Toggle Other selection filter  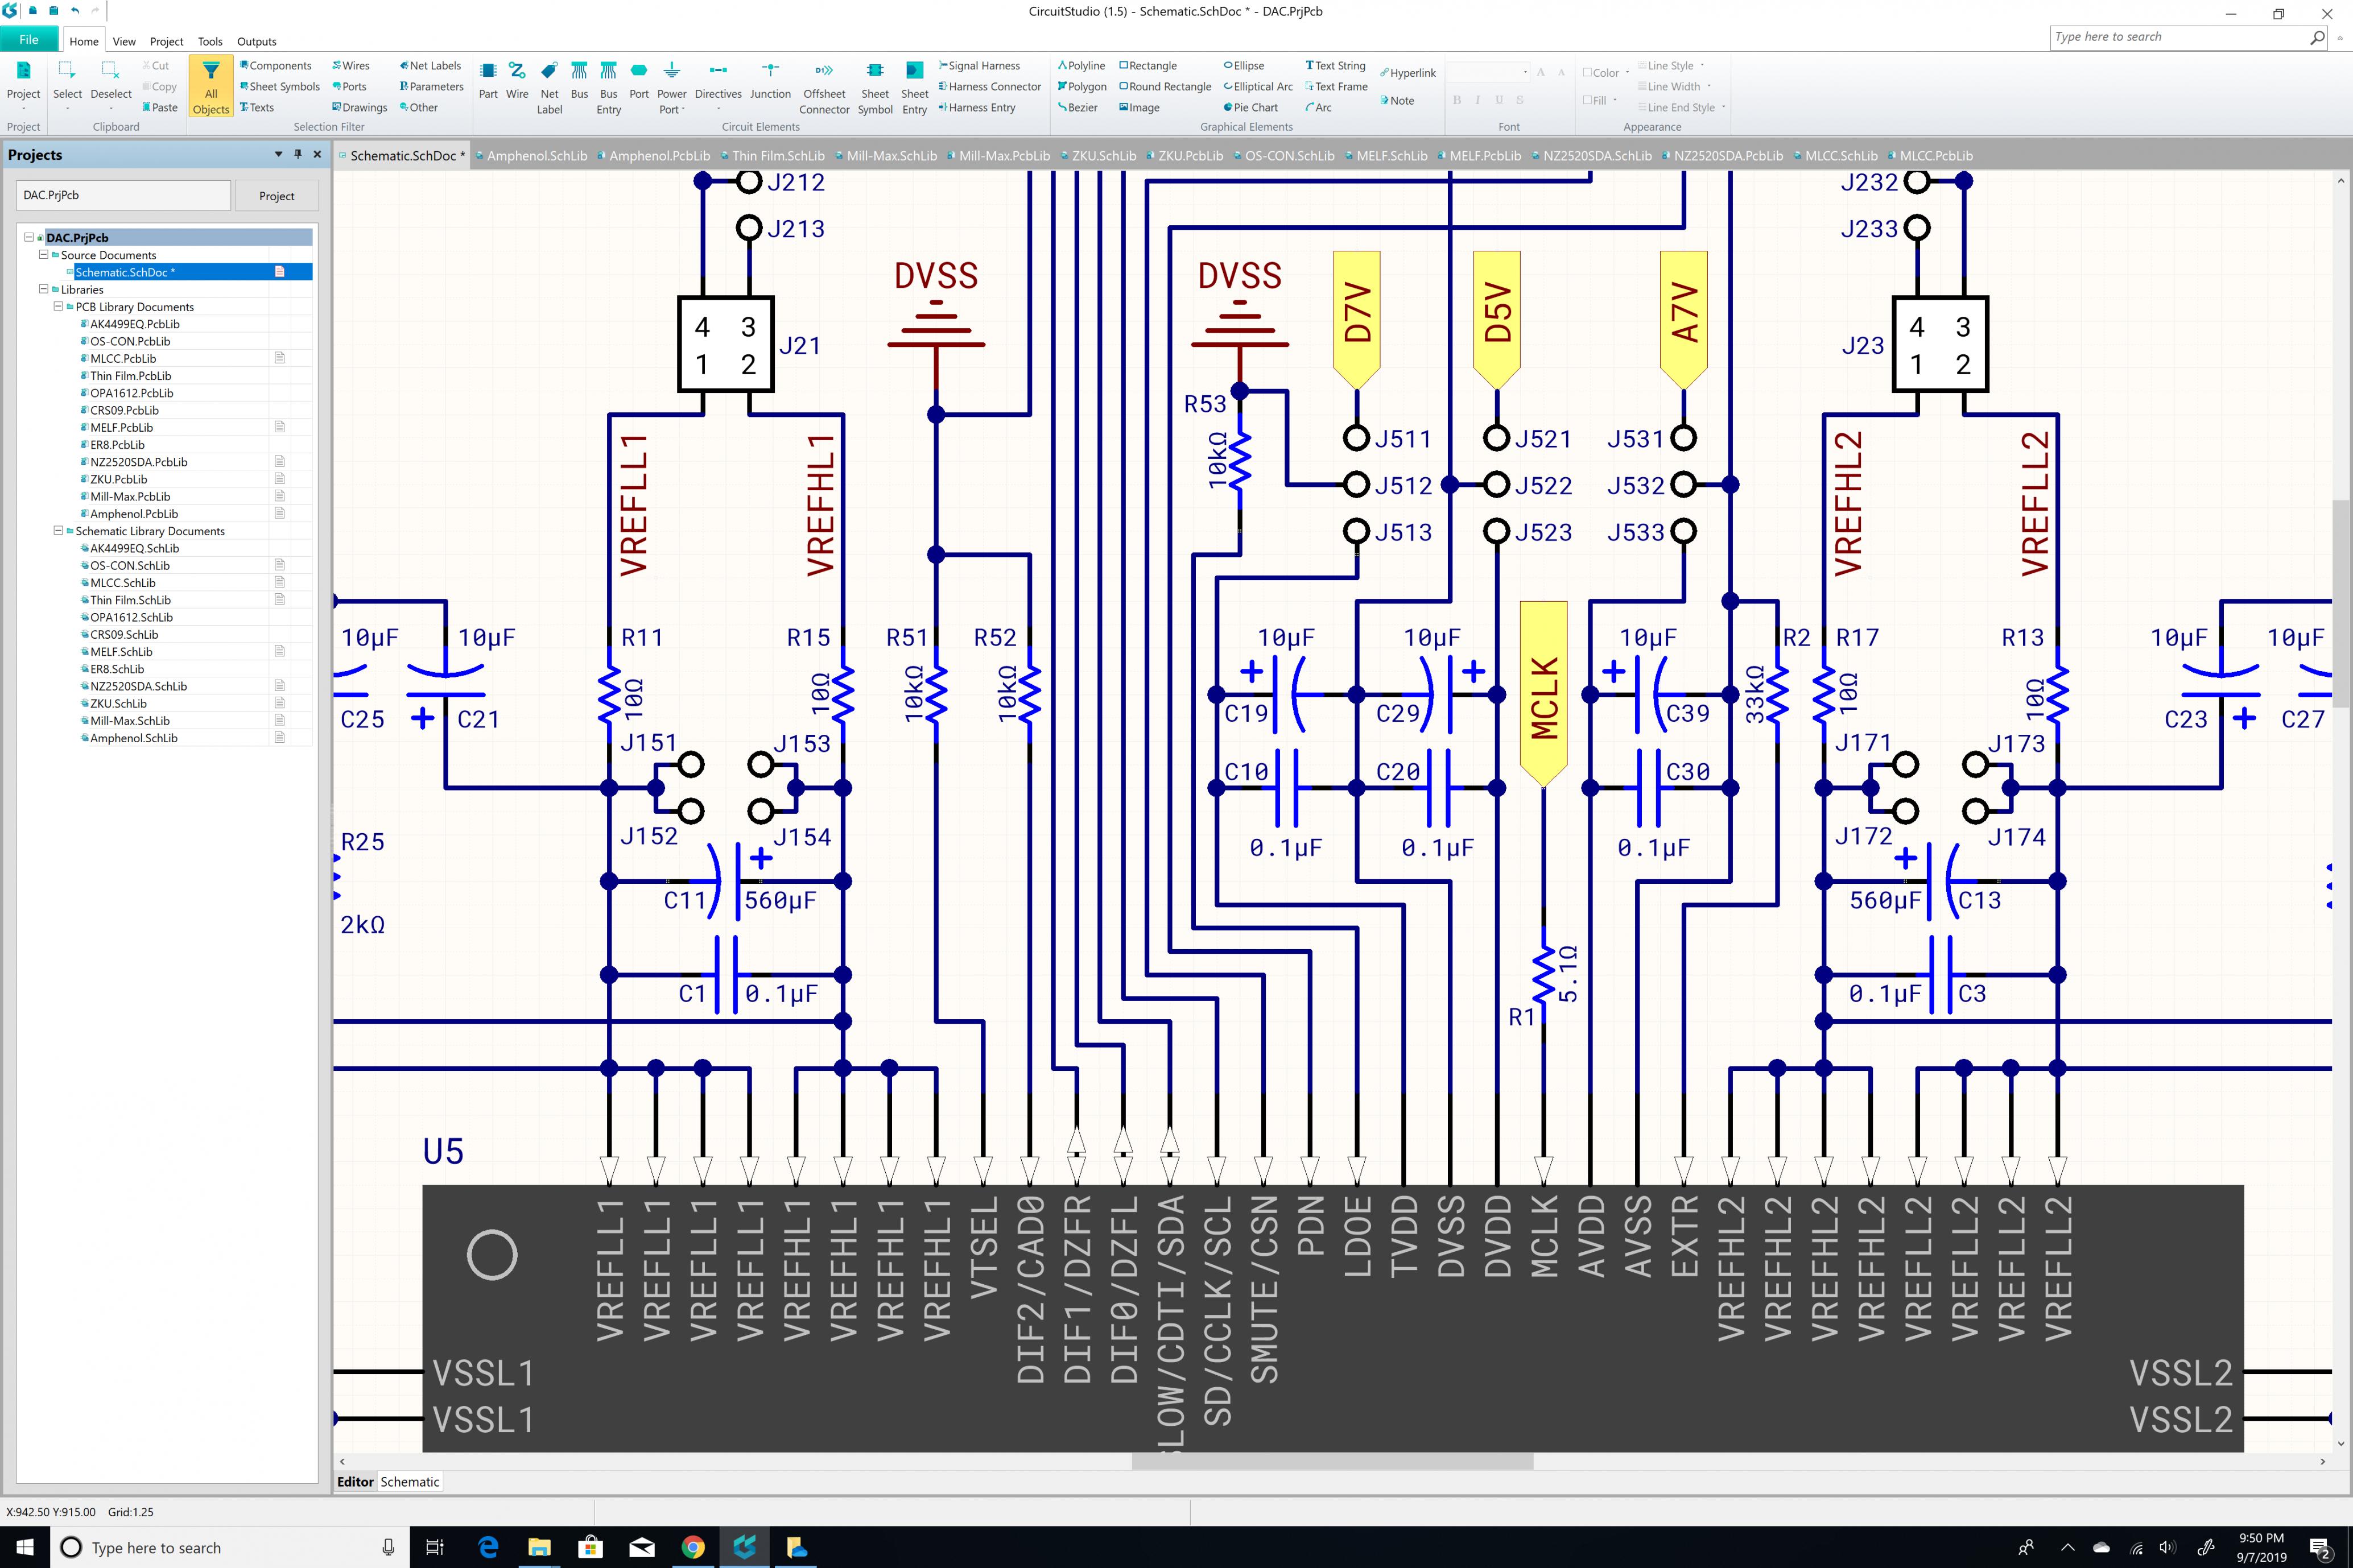tap(418, 108)
